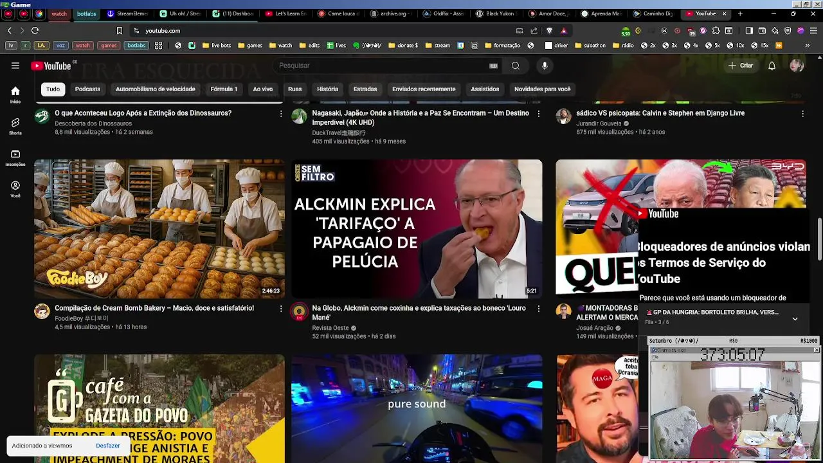The width and height of the screenshot is (823, 463).
Task: Open the 'driver' bookmark
Action: pos(556,46)
